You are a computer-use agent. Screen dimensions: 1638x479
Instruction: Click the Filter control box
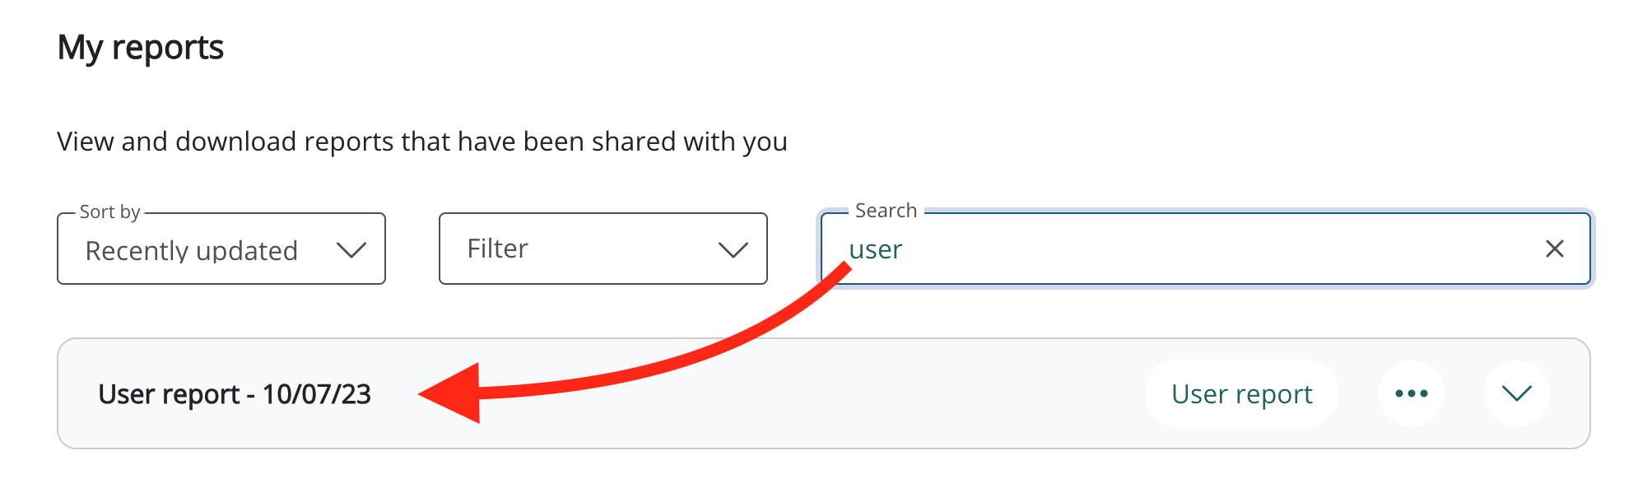tap(603, 249)
